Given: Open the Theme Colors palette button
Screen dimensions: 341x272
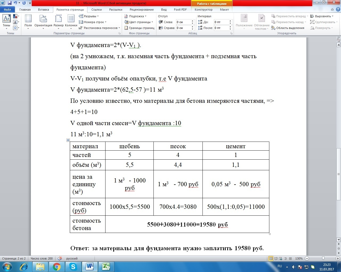Looking at the screenshot, I should [16, 16].
